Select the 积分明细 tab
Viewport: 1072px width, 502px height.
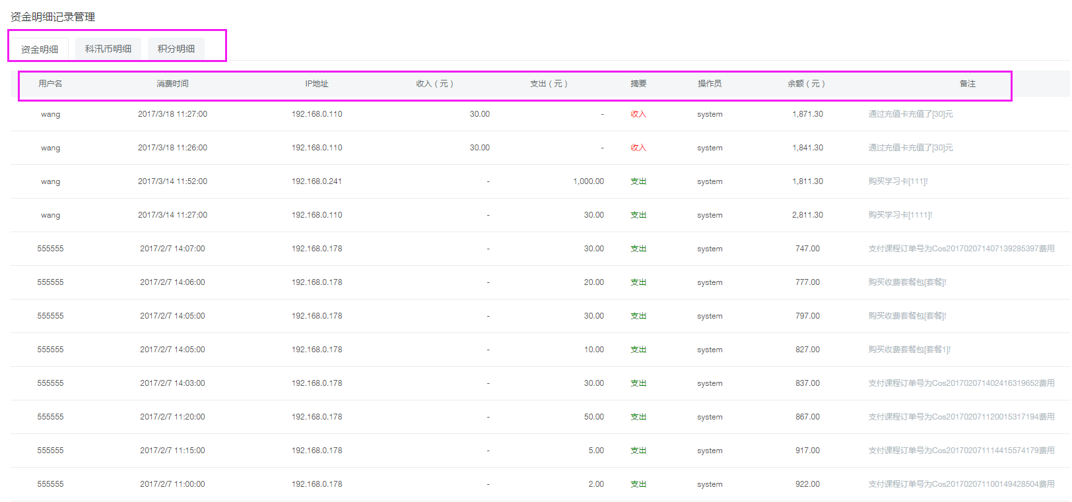pyautogui.click(x=176, y=49)
